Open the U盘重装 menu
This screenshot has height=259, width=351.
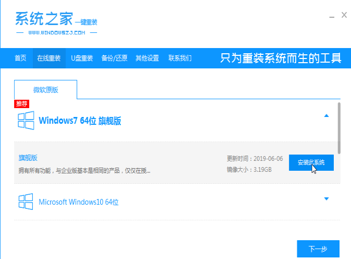tap(82, 58)
